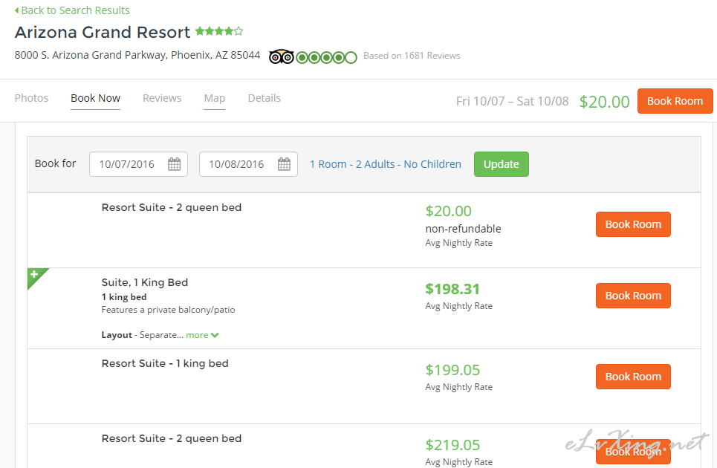This screenshot has height=468, width=717.
Task: Book the $198.31 Suite 1 King Bed
Action: click(633, 296)
